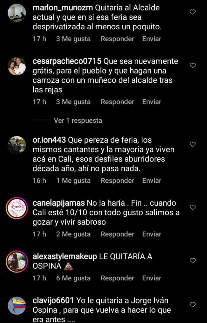Heart the canelapijamas comment
The width and height of the screenshot is (207, 323).
pyautogui.click(x=192, y=207)
